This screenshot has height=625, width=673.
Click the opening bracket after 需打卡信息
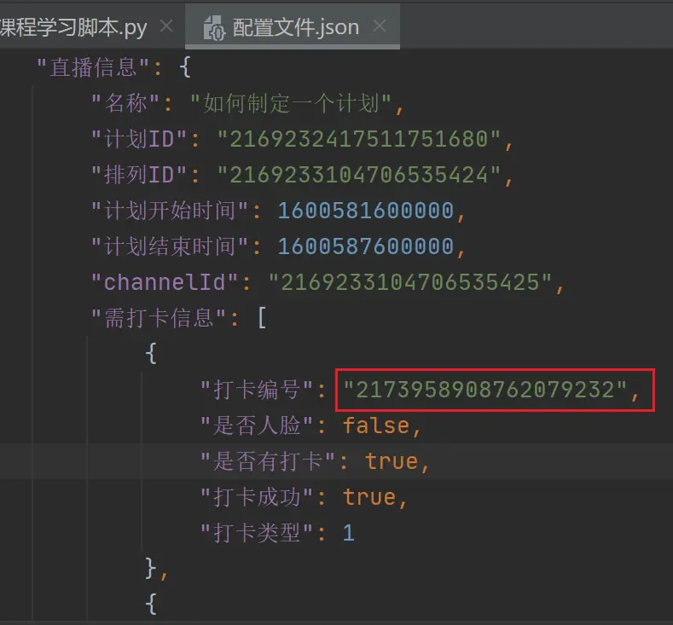tap(262, 318)
